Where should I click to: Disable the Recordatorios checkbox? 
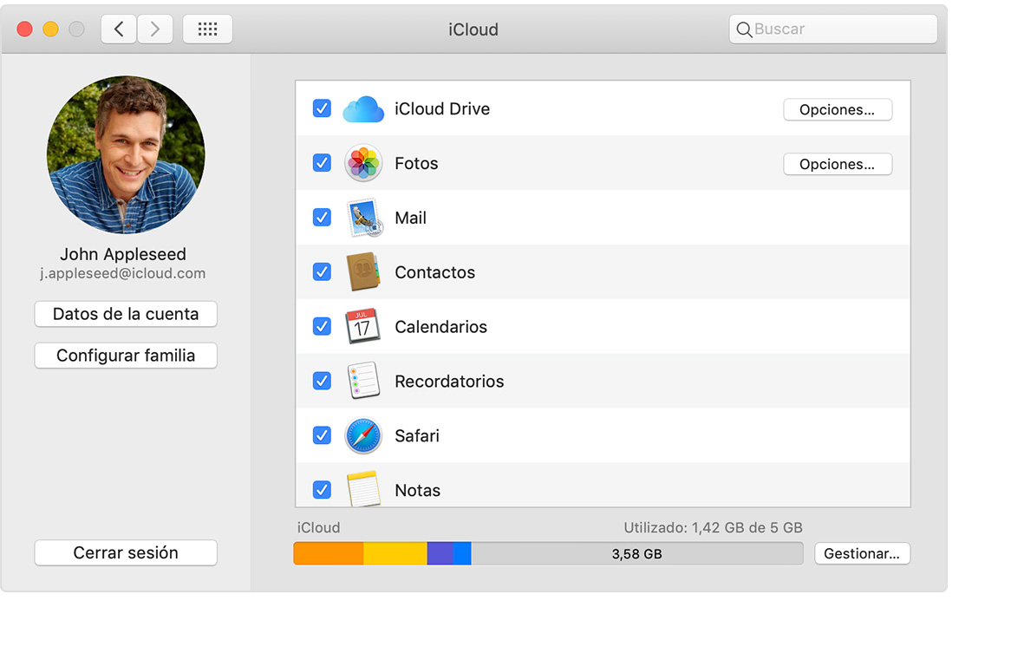[x=322, y=381]
